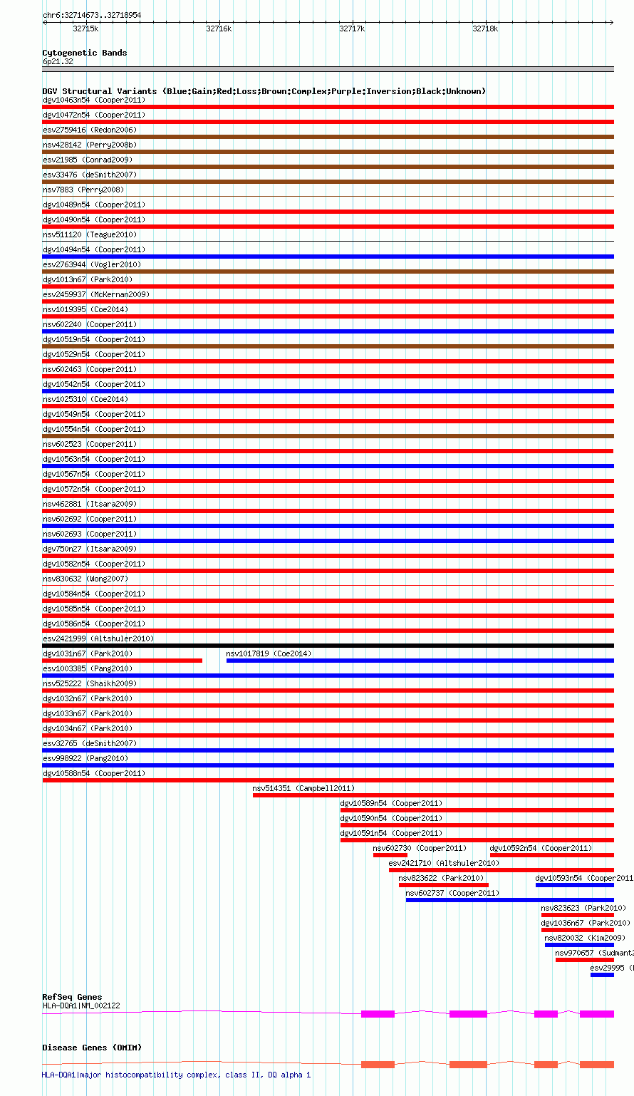Click the short red bar under dgv1031n67

123,661
